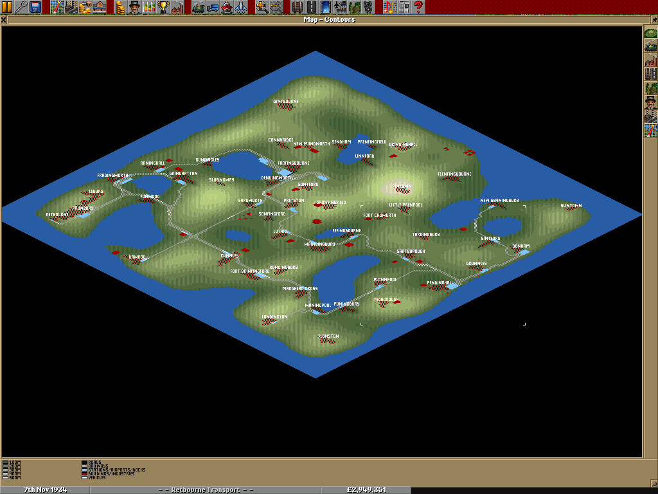Click the Retbourne town label
The height and width of the screenshot is (494, 658).
57,215
